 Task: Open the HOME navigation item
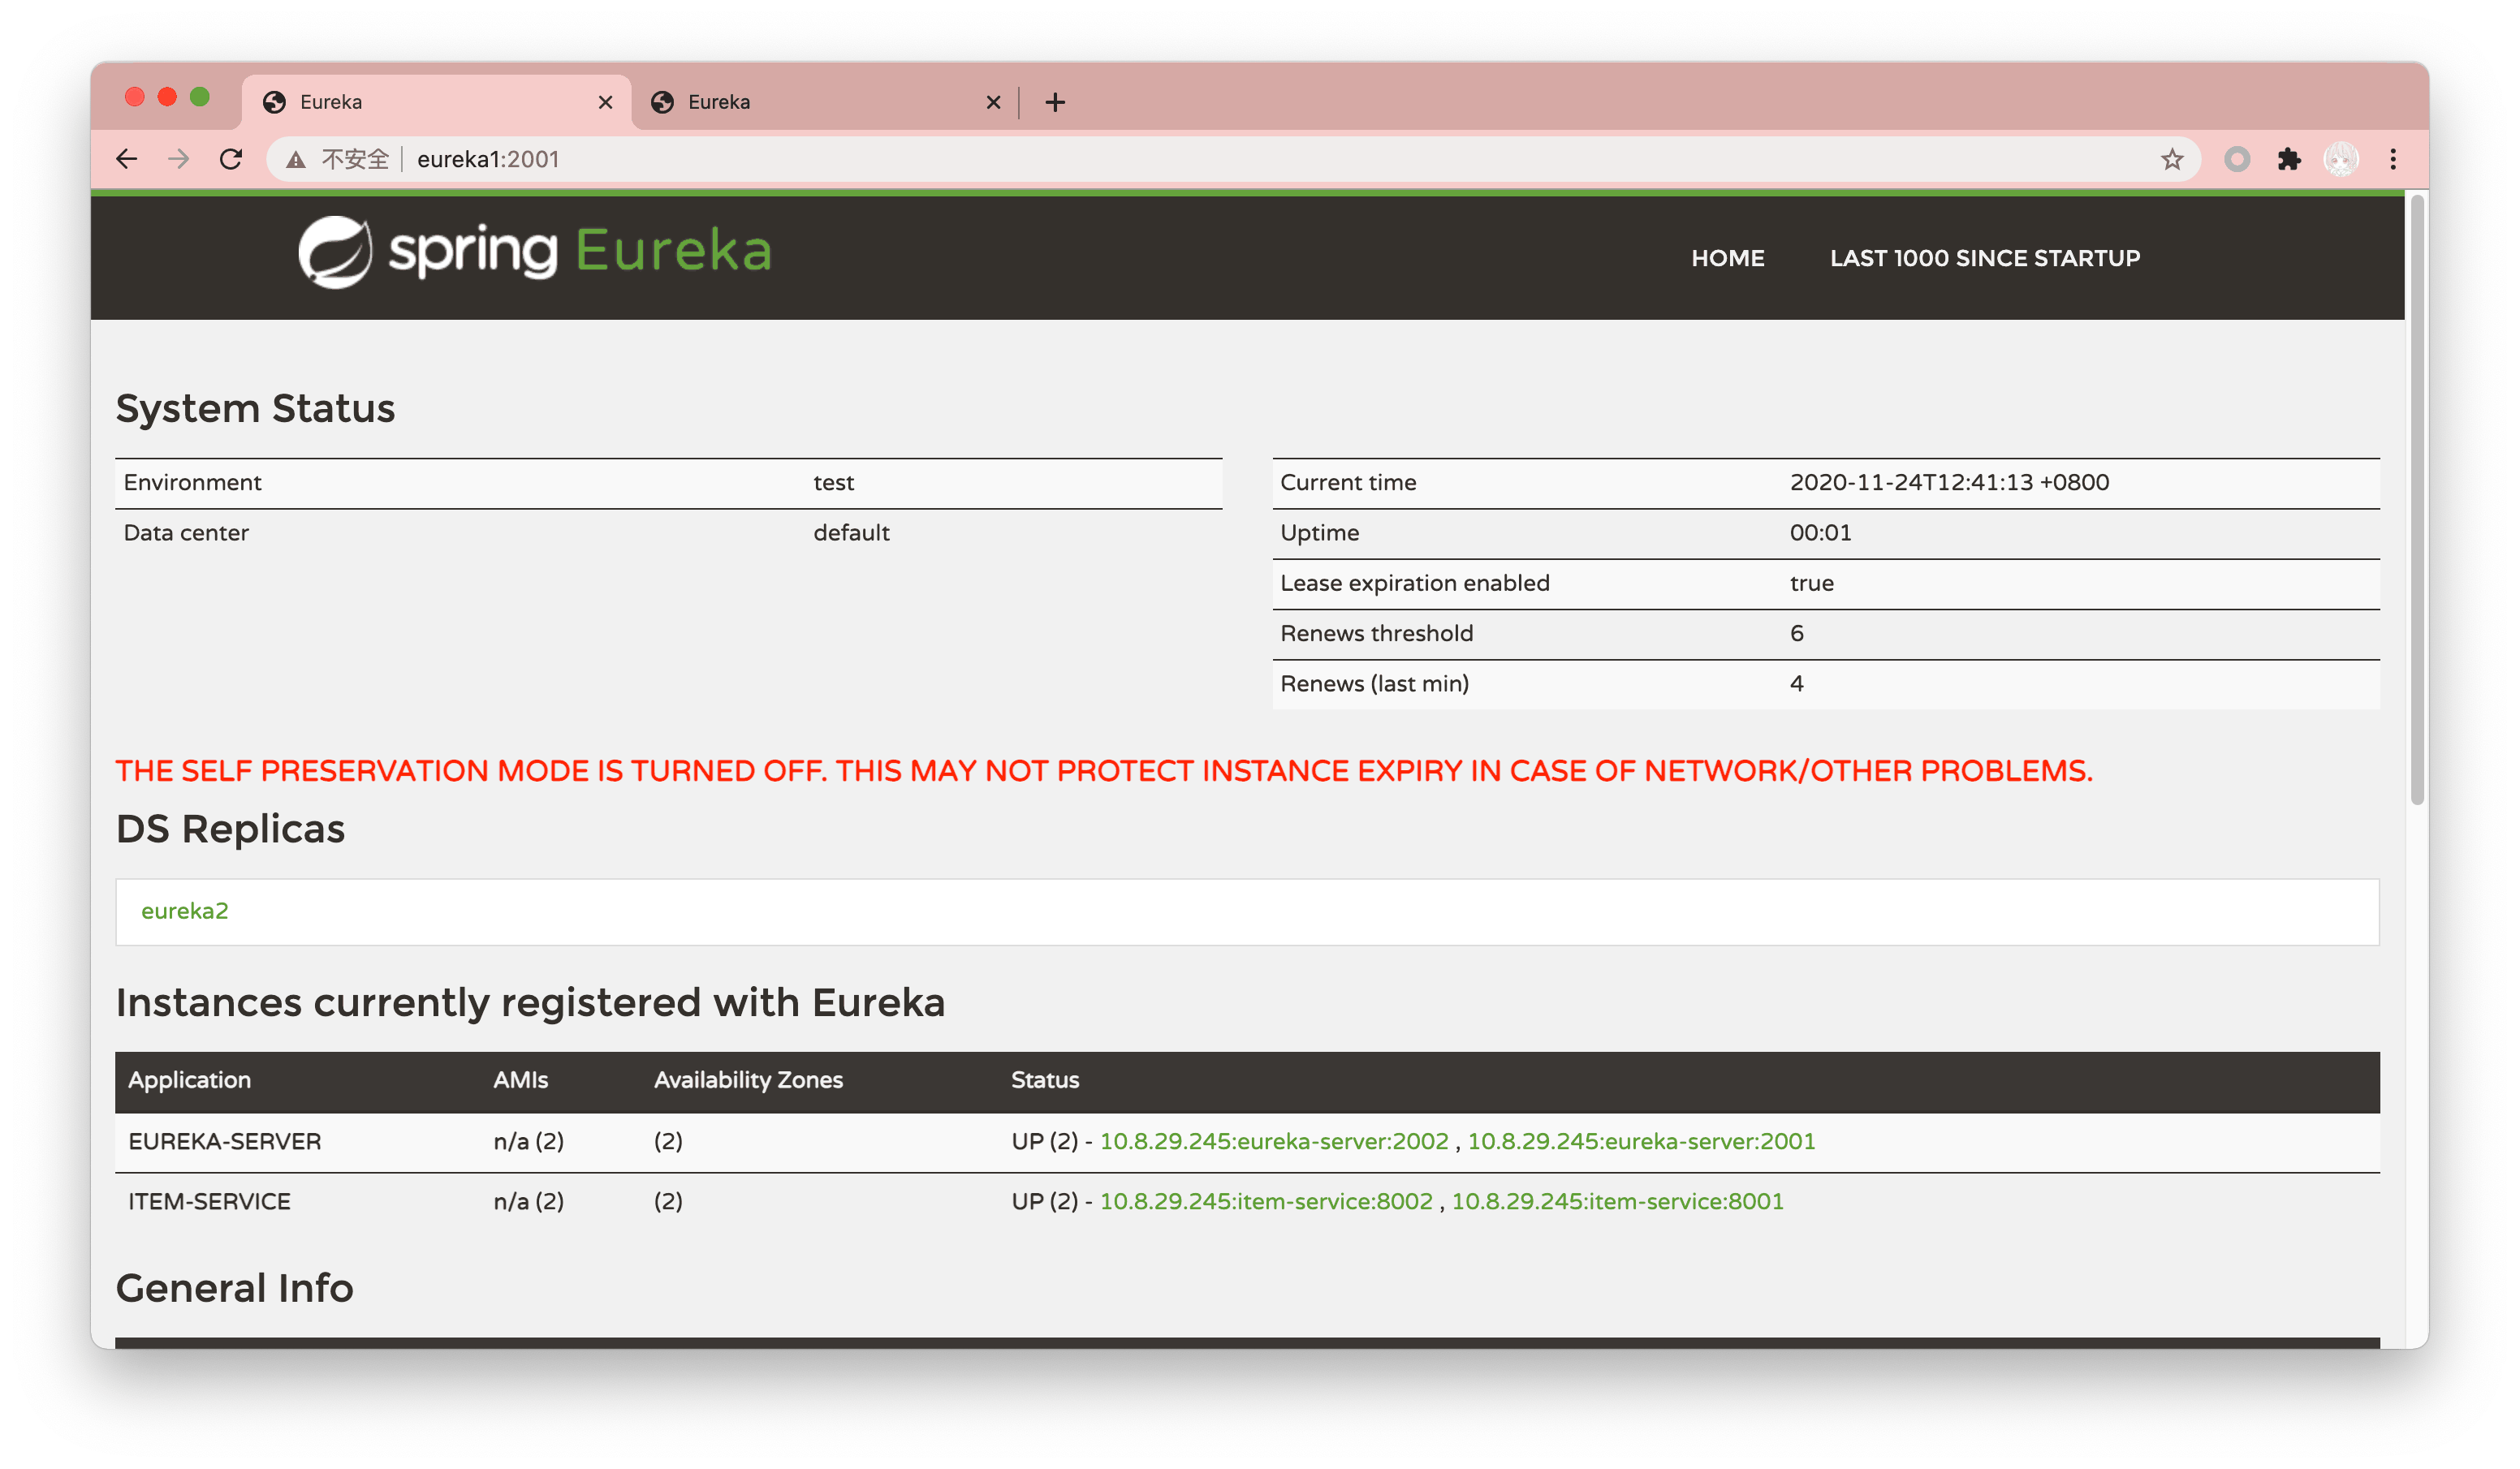pos(1727,258)
